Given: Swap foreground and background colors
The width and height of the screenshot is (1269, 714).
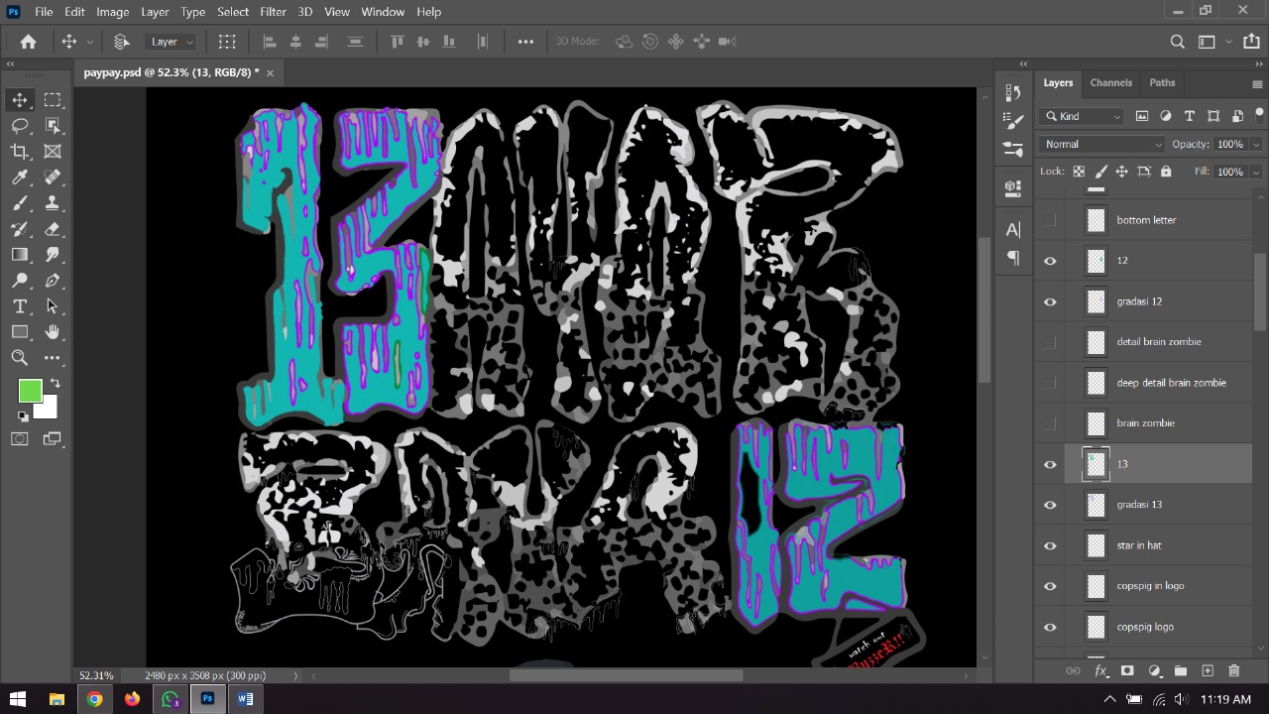Looking at the screenshot, I should click(56, 383).
